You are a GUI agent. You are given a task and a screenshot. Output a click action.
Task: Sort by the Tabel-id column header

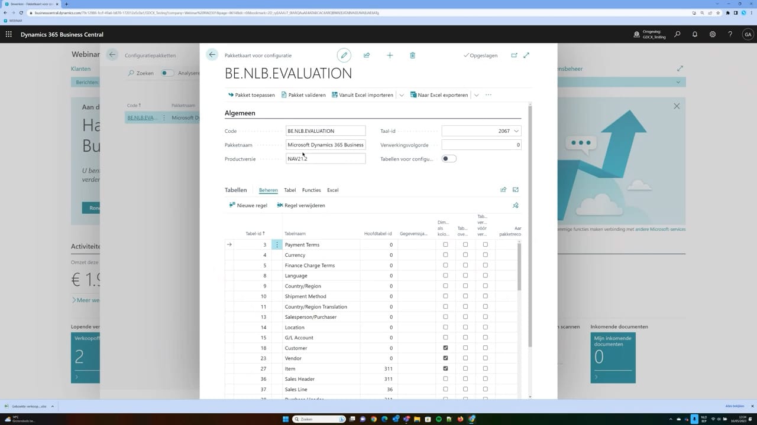tap(255, 233)
